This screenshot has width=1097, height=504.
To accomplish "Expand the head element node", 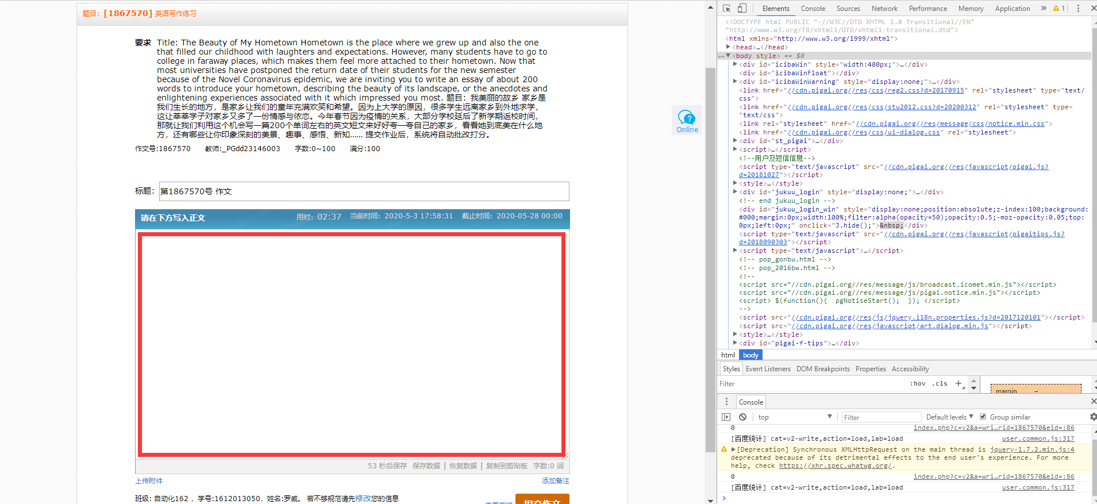I will (x=728, y=47).
